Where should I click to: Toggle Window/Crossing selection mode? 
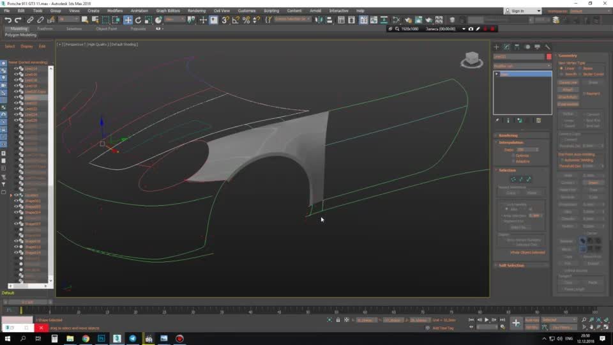(x=116, y=20)
